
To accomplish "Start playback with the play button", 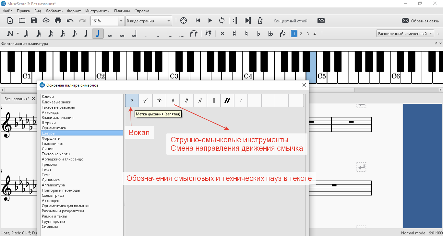I will 210,21.
